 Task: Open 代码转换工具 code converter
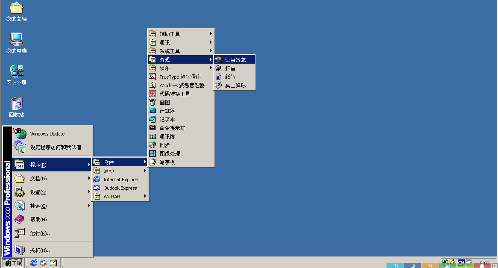(x=181, y=94)
